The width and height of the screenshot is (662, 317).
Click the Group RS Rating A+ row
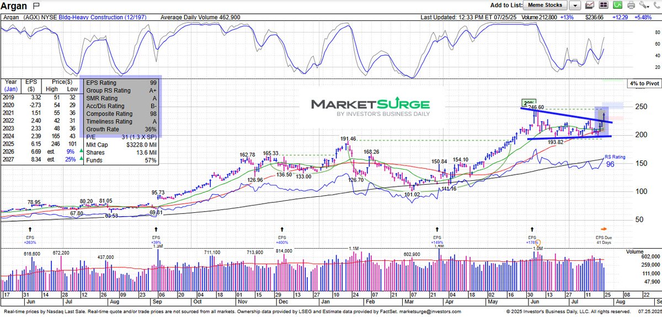[x=121, y=90]
